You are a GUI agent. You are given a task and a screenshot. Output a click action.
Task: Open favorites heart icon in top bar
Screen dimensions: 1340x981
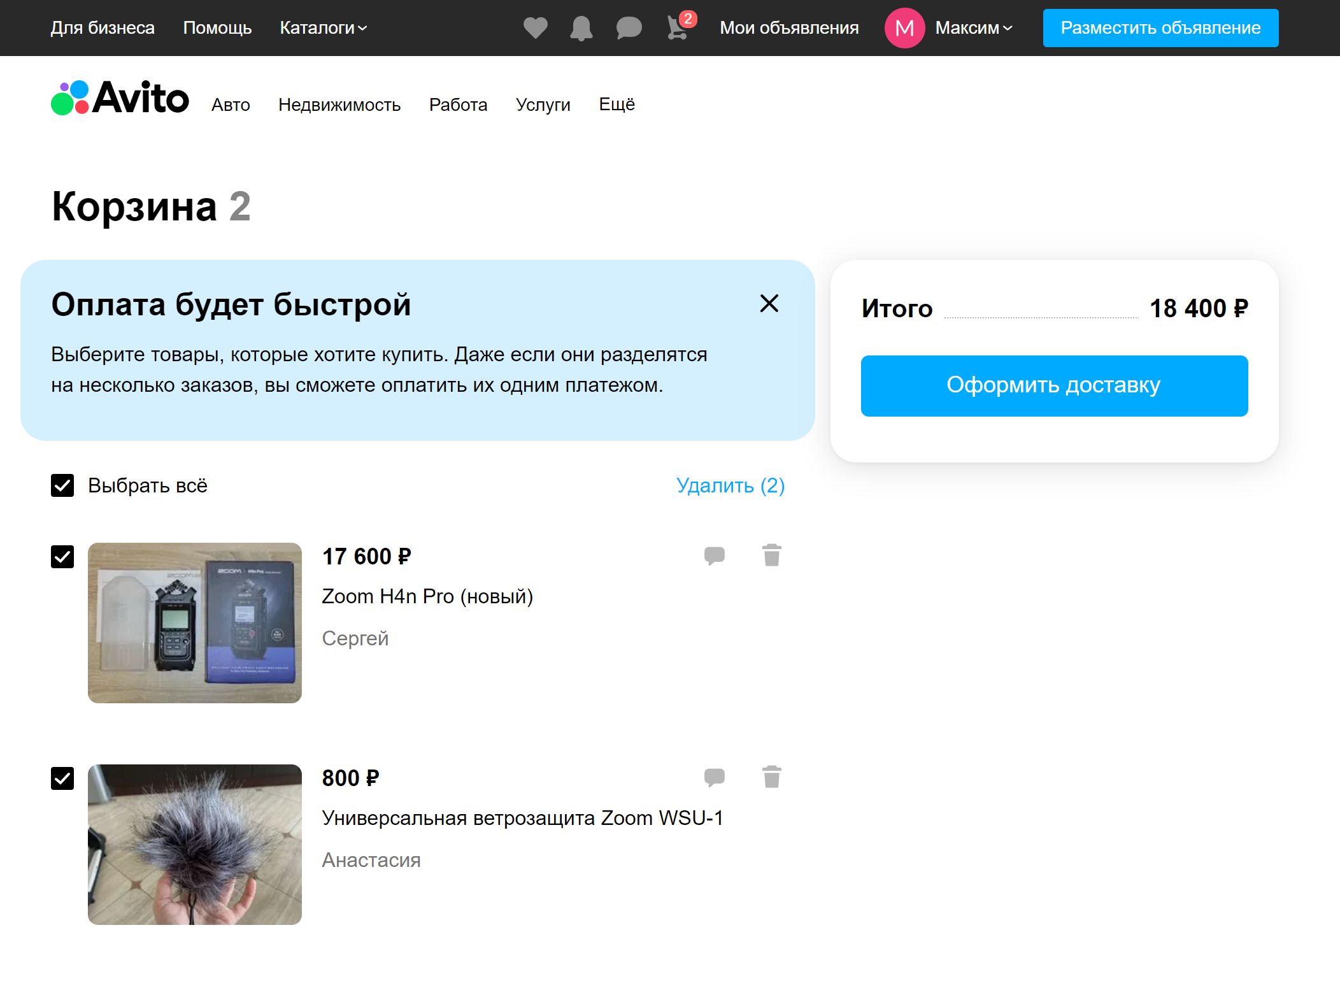(535, 28)
